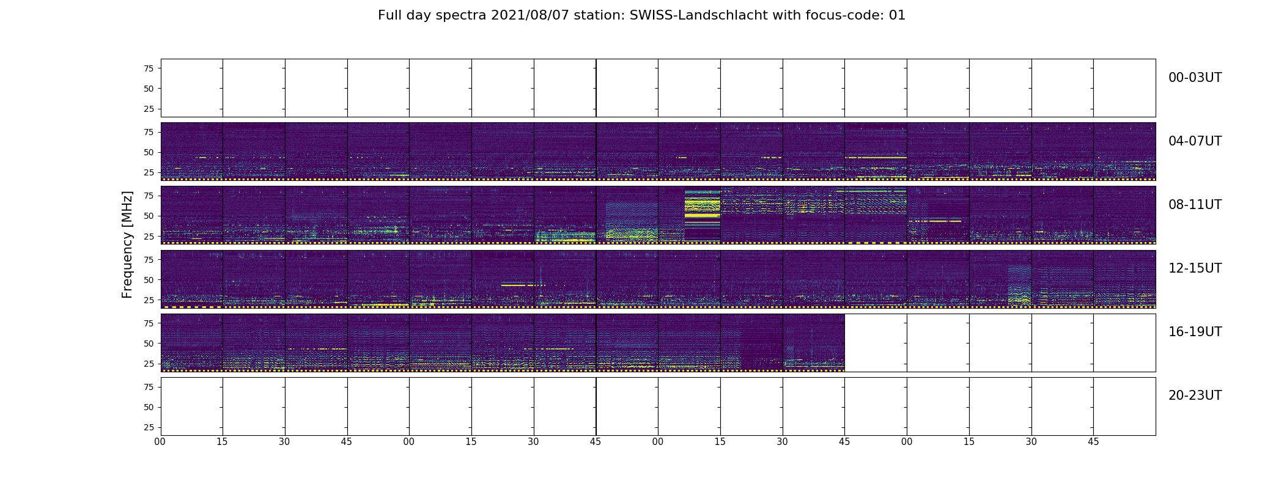Click the "12-15UT" row label

pyautogui.click(x=1195, y=268)
